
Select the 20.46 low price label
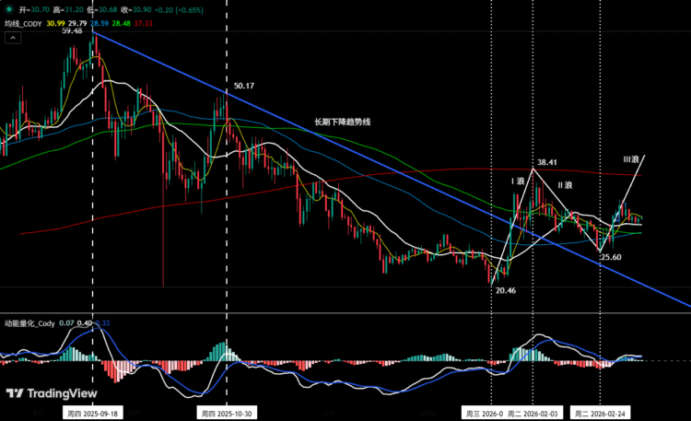tap(505, 289)
